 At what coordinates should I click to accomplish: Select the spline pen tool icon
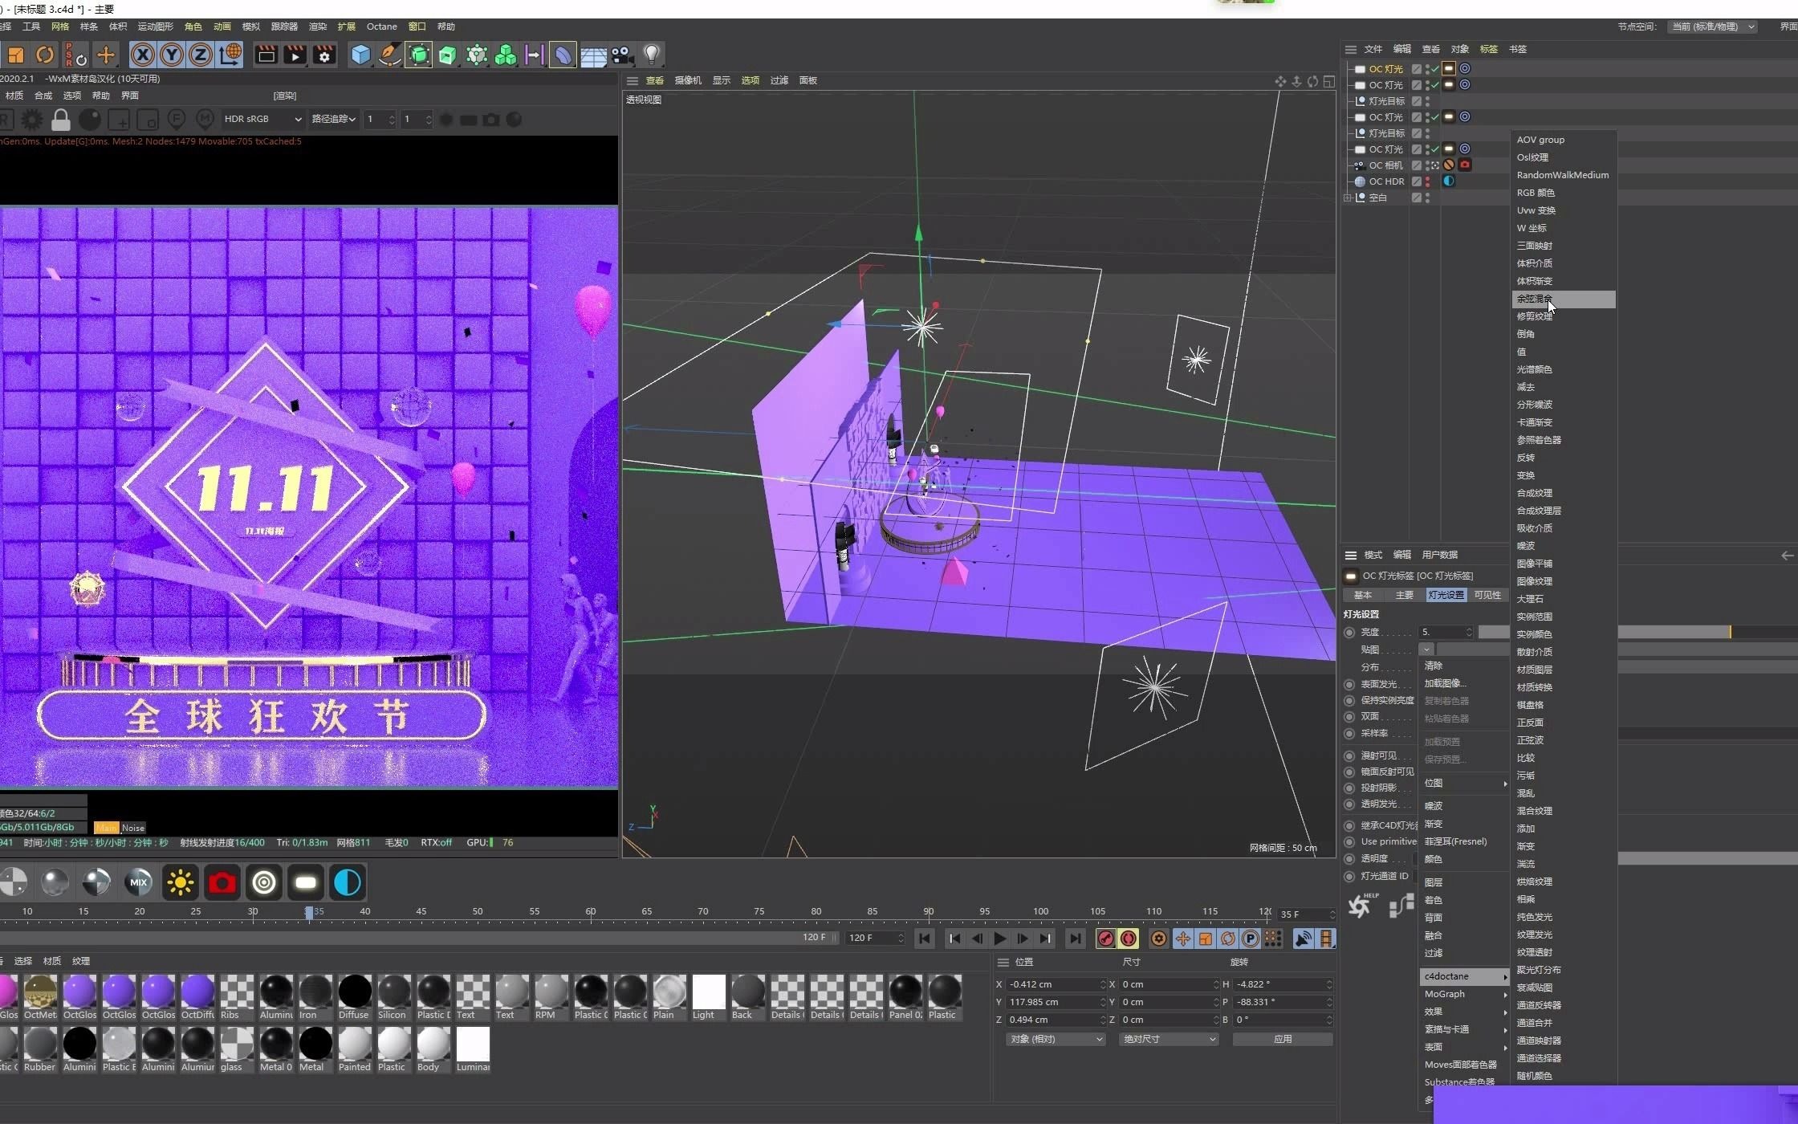tap(389, 55)
